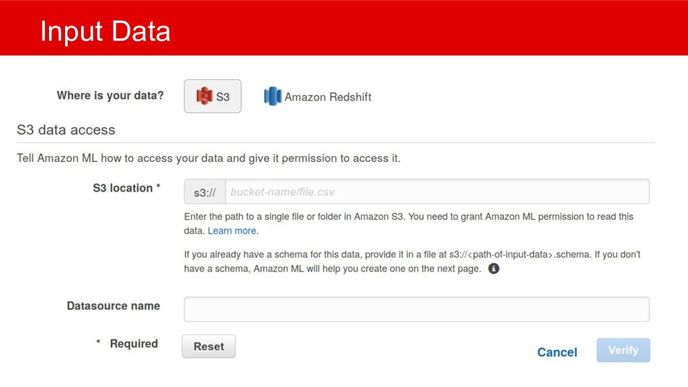Viewport: 688px width, 387px height.
Task: Click the 'Where is your data?' label
Action: [x=110, y=95]
